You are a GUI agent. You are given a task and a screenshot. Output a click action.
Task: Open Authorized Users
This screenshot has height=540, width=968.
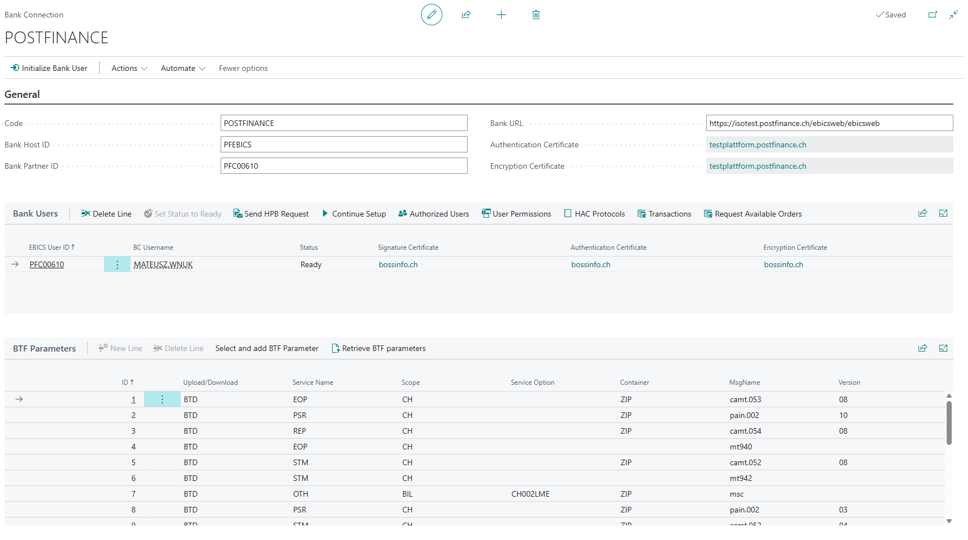click(433, 214)
